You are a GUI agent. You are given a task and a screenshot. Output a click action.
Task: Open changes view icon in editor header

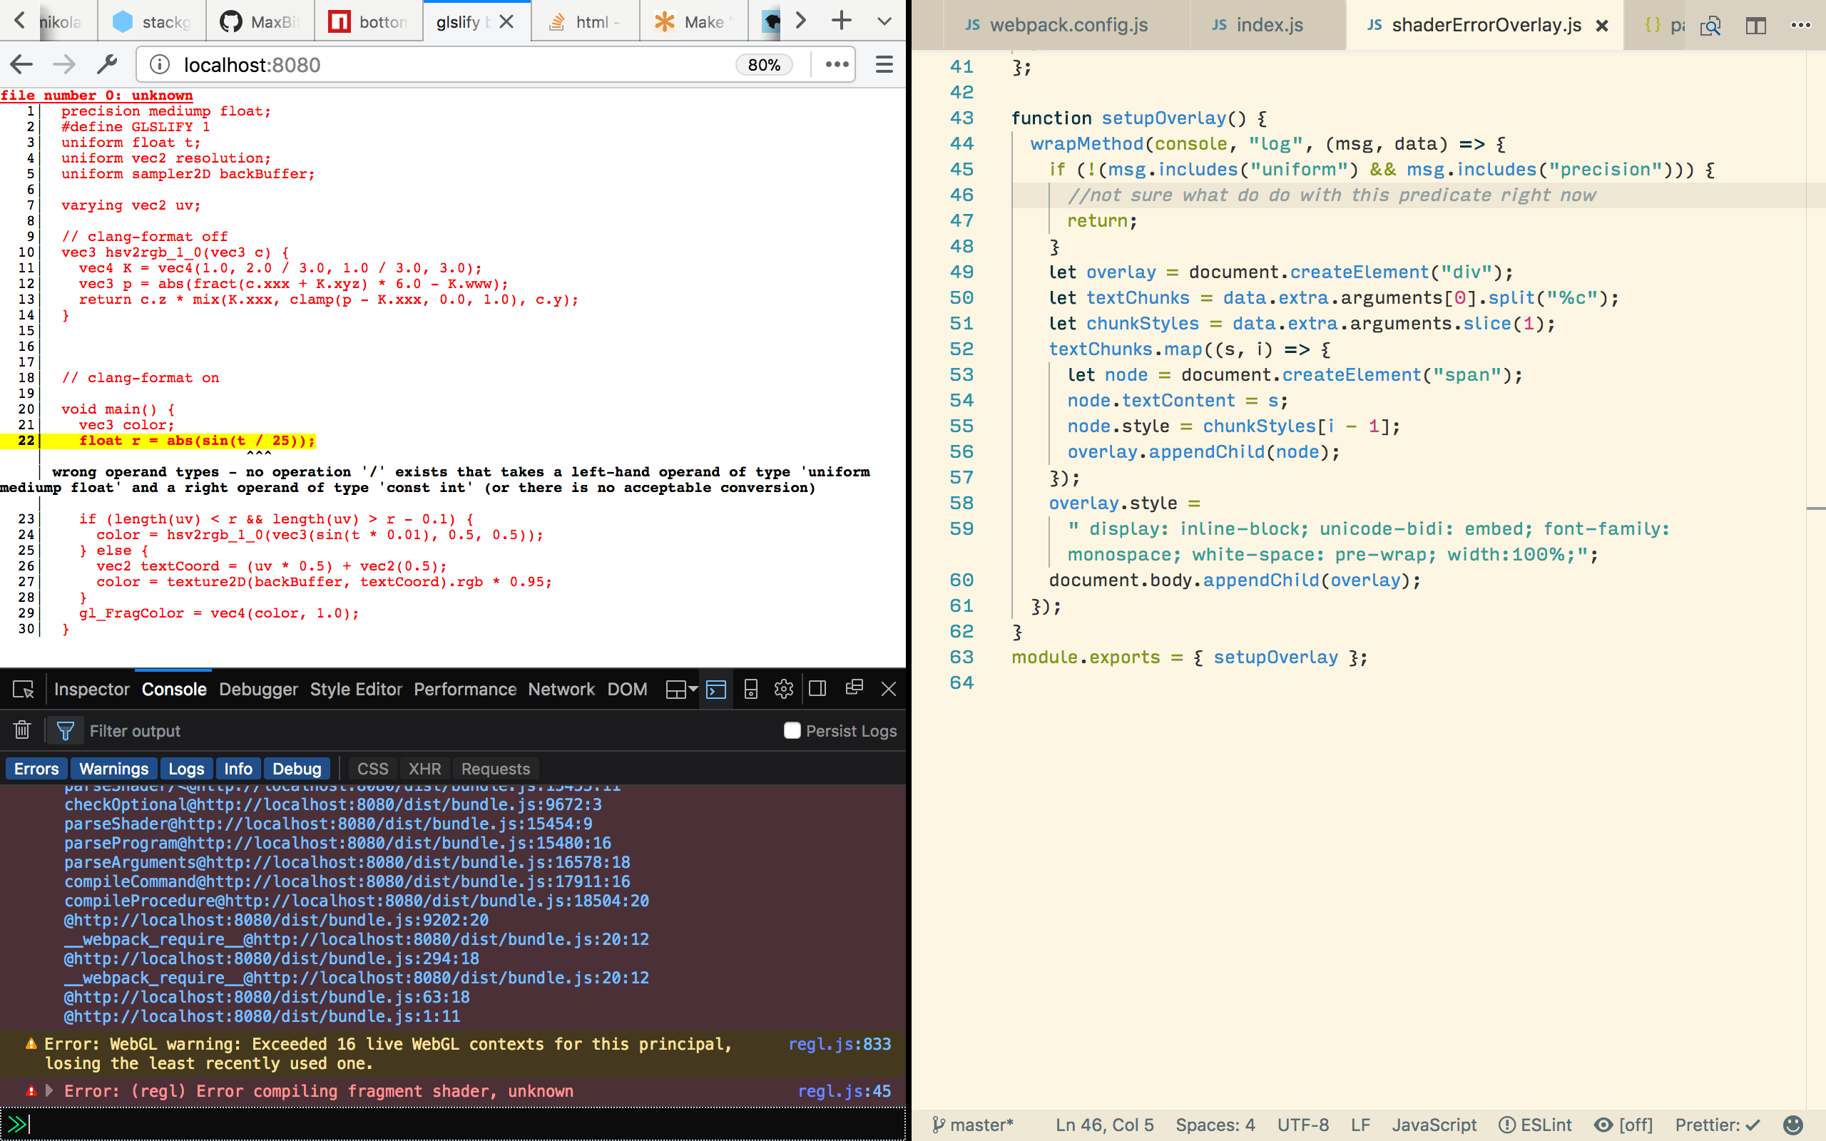pos(1710,26)
